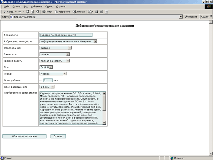Expand the Ссылки links bar
The image size is (213, 160).
[206, 17]
